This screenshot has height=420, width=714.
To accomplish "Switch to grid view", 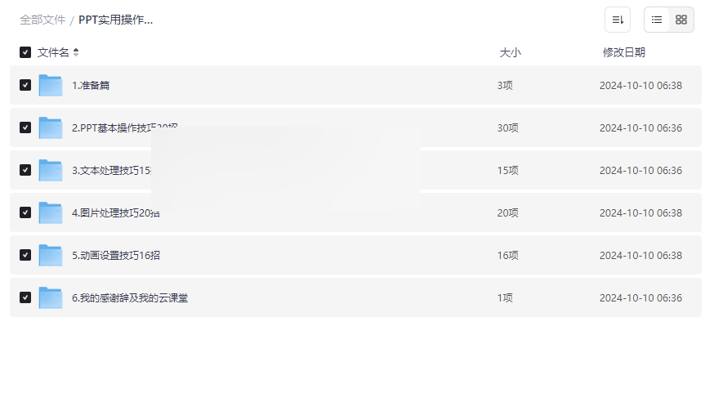I will tap(681, 20).
